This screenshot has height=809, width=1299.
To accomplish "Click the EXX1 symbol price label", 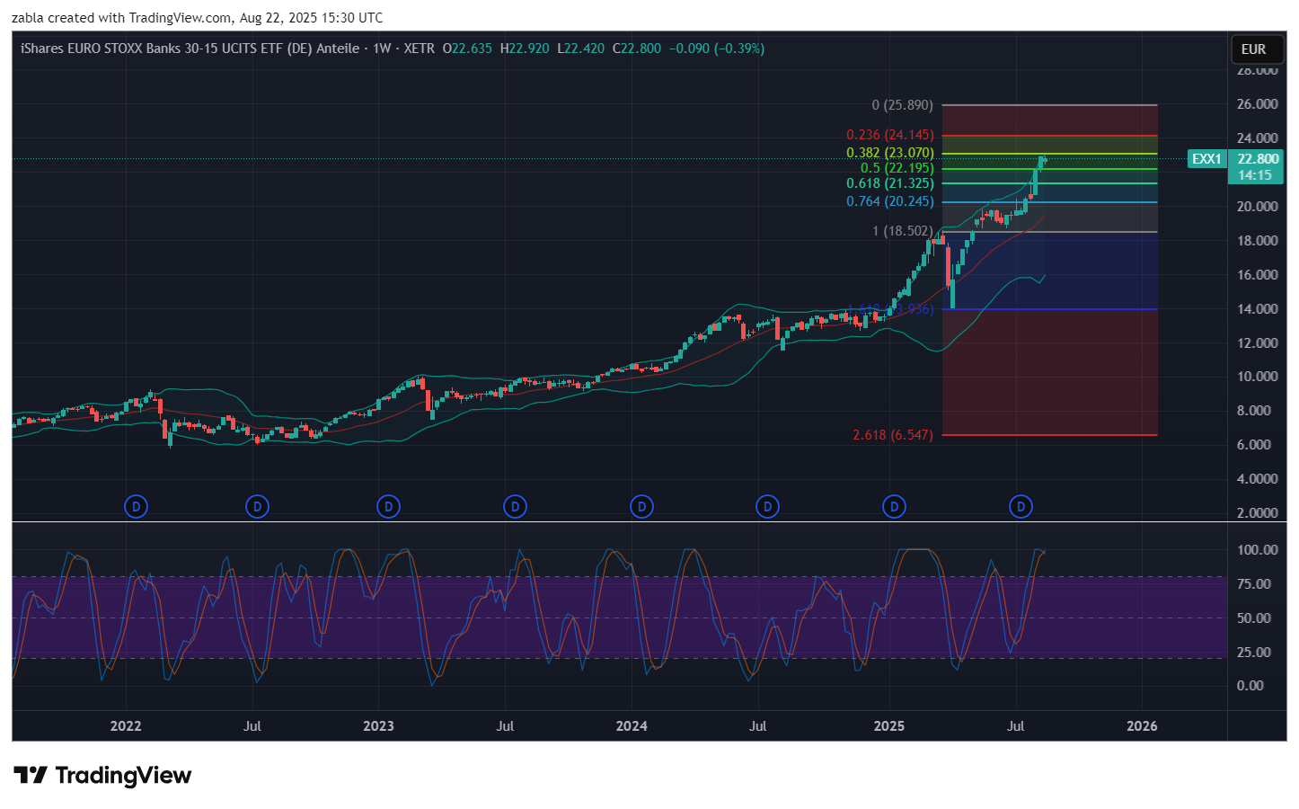I will coord(1206,159).
